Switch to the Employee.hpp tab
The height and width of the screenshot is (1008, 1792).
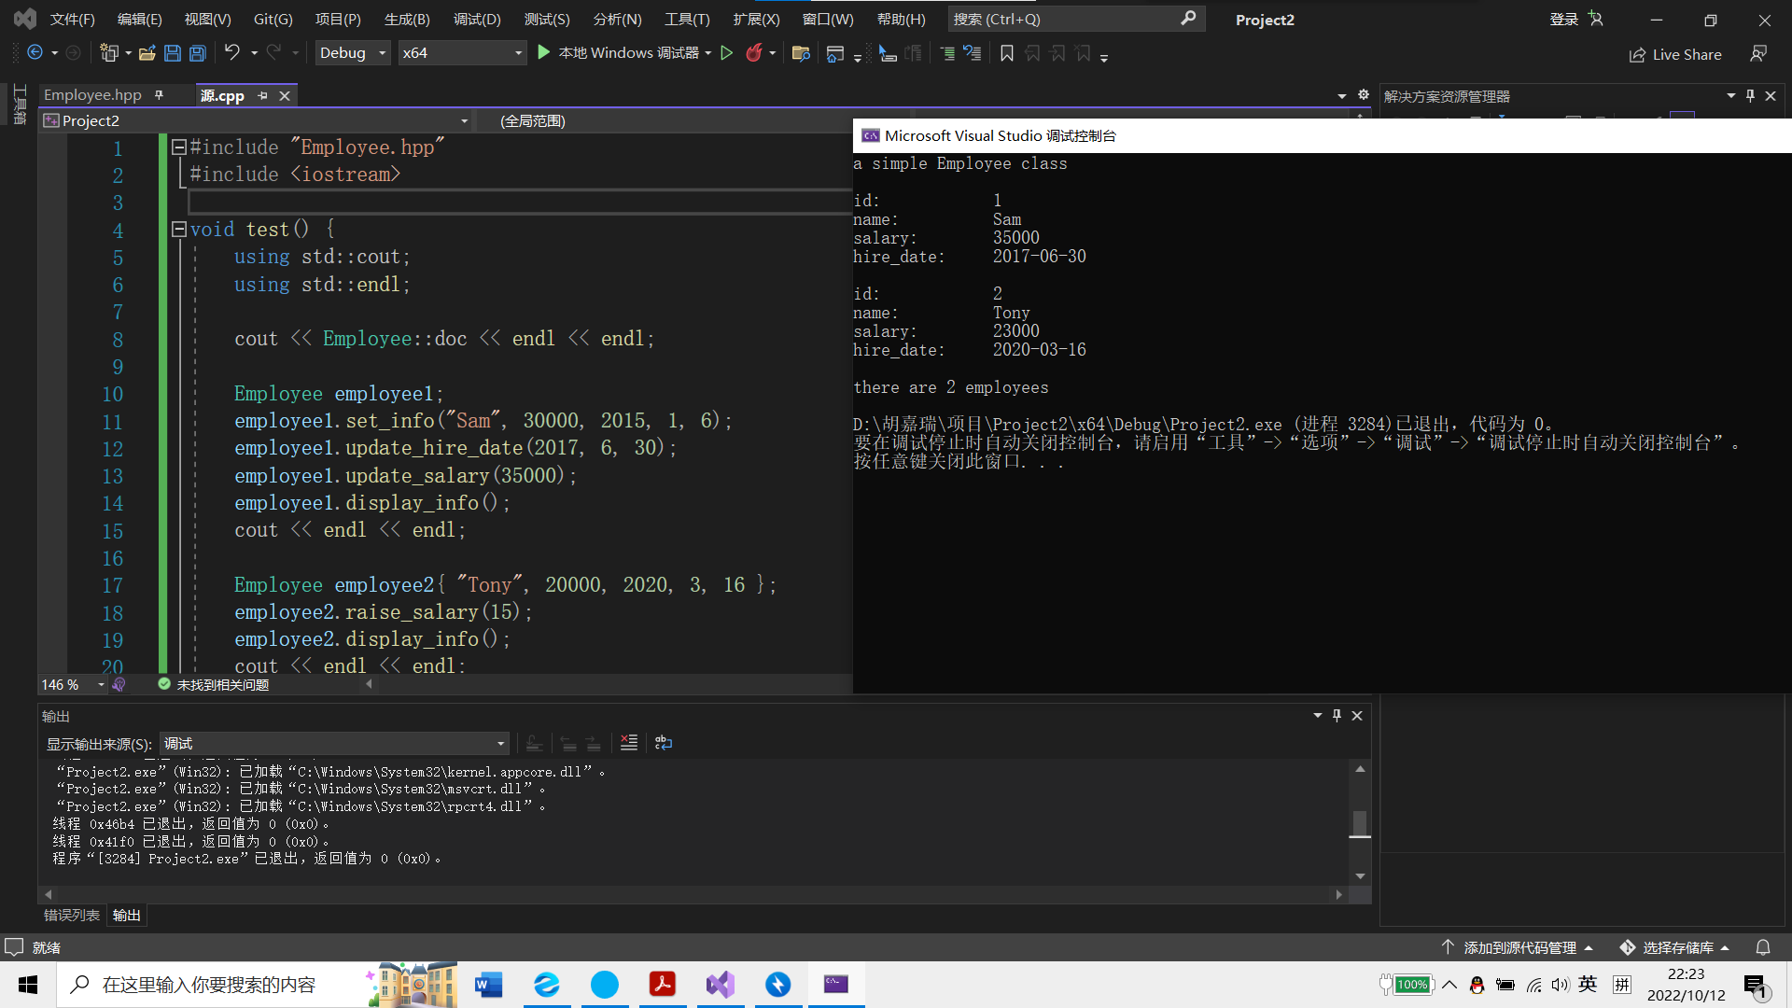pyautogui.click(x=92, y=95)
